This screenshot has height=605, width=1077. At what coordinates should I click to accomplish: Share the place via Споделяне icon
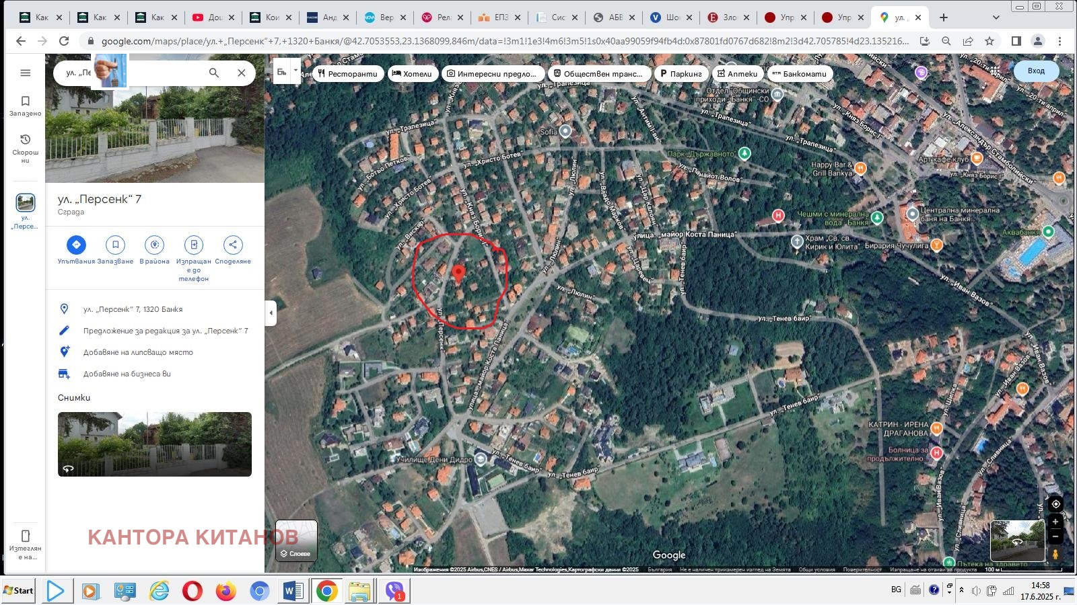[x=233, y=245]
